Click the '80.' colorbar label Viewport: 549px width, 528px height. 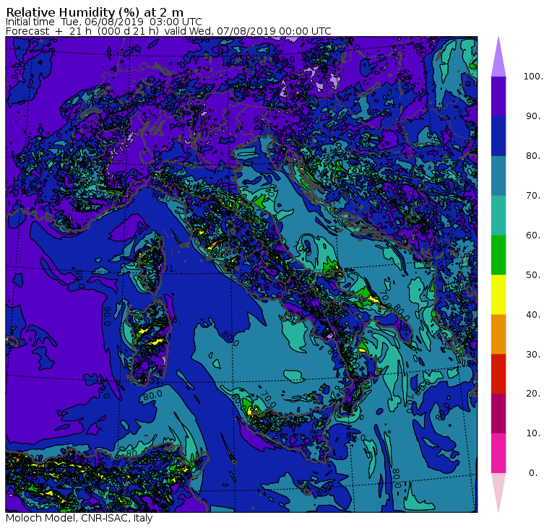(x=533, y=156)
